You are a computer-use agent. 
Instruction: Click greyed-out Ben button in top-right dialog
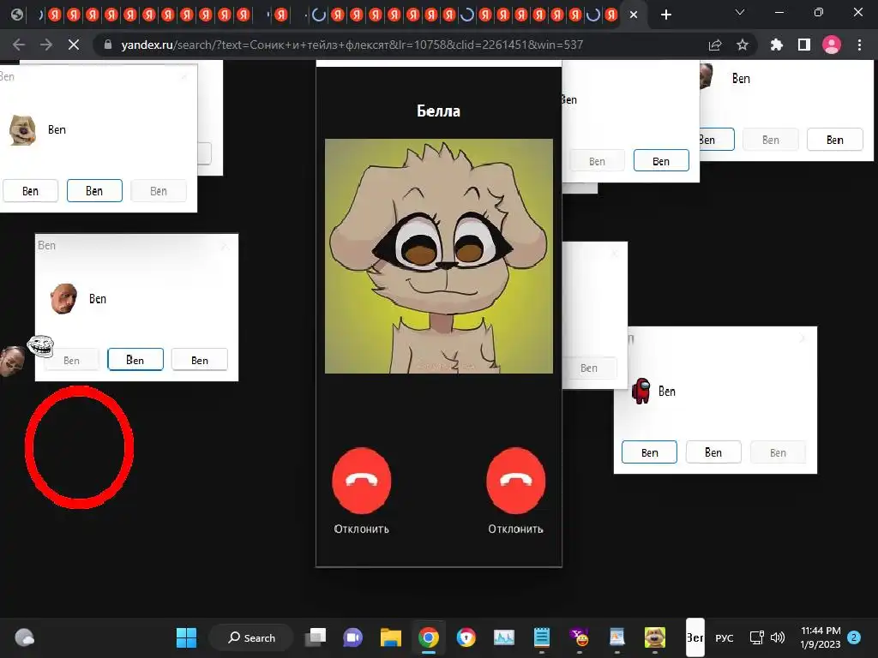pos(771,140)
